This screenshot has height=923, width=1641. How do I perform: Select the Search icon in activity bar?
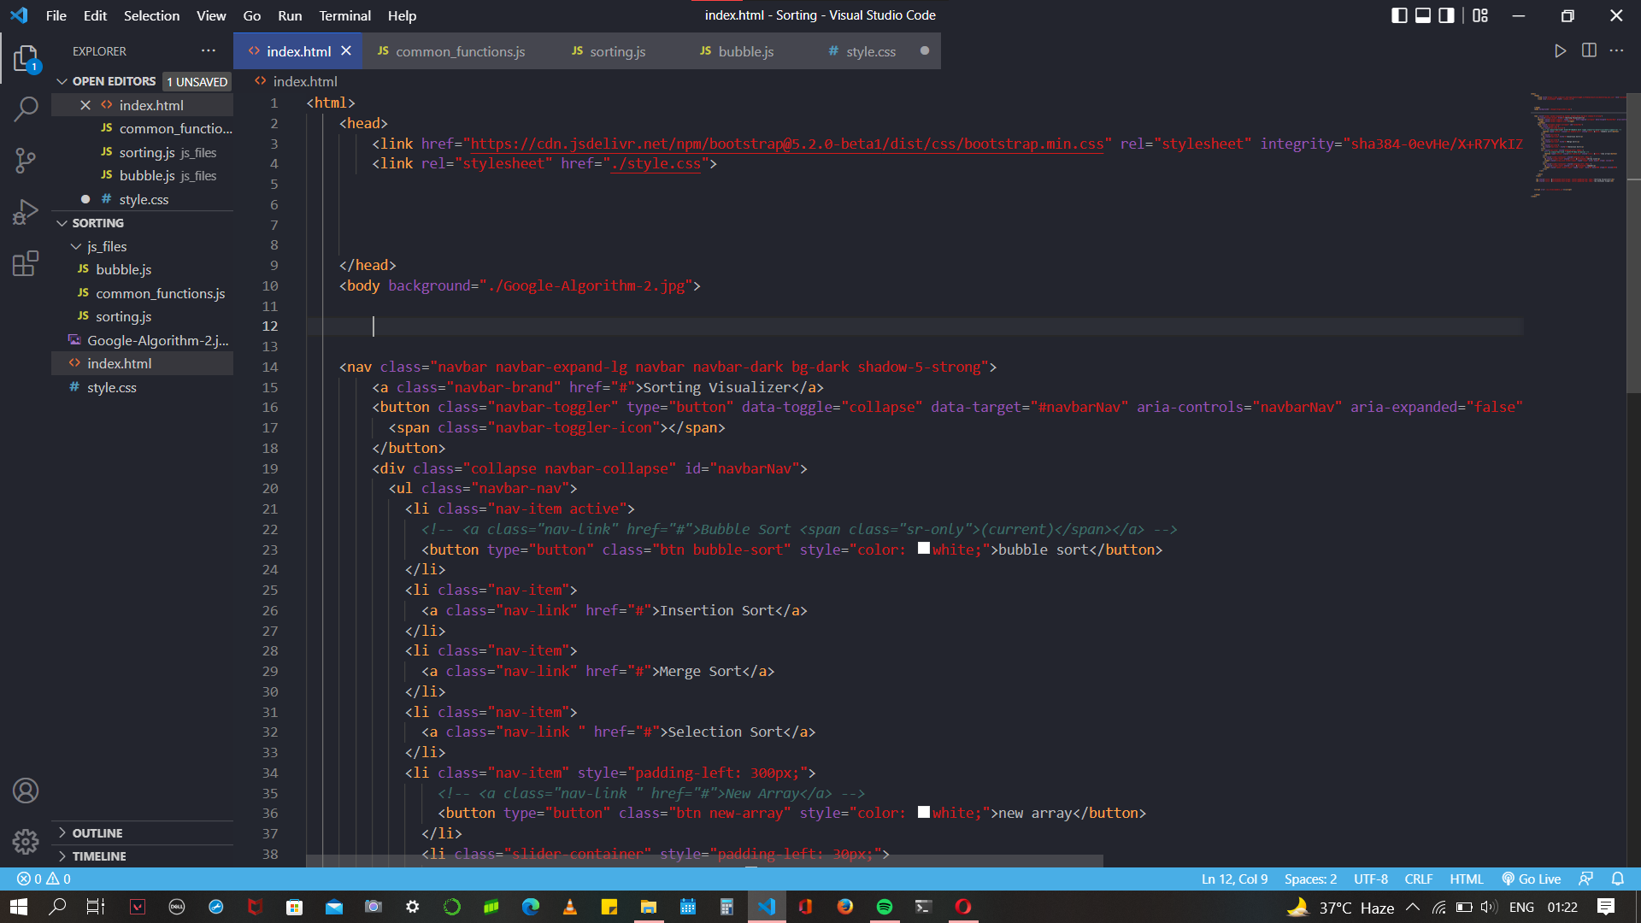click(x=26, y=109)
